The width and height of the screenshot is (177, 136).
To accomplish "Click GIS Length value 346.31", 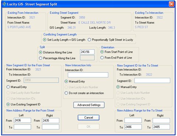I will (x=72, y=28).
